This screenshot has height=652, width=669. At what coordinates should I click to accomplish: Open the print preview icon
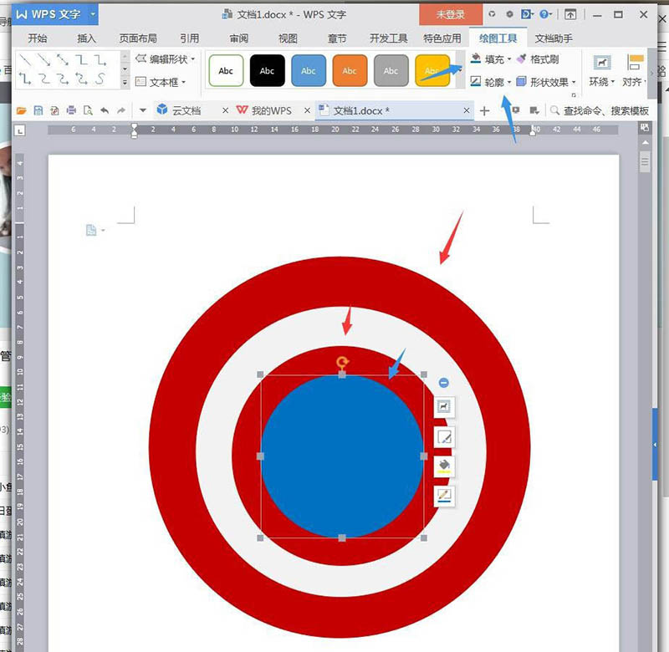click(88, 111)
